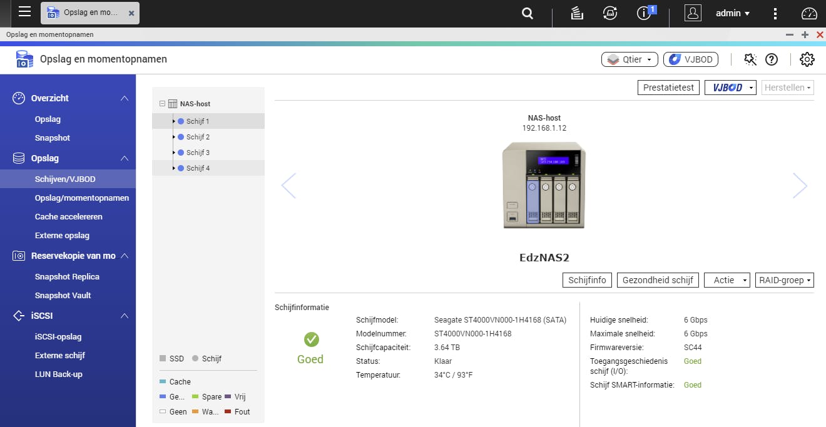Image resolution: width=826 pixels, height=427 pixels.
Task: Collapse the Opslag sidebar section chevron
Action: click(x=125, y=158)
